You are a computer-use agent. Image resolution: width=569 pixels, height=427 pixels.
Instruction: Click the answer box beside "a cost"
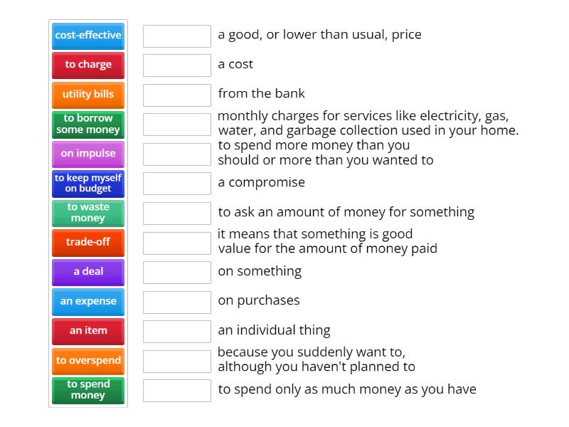[176, 64]
